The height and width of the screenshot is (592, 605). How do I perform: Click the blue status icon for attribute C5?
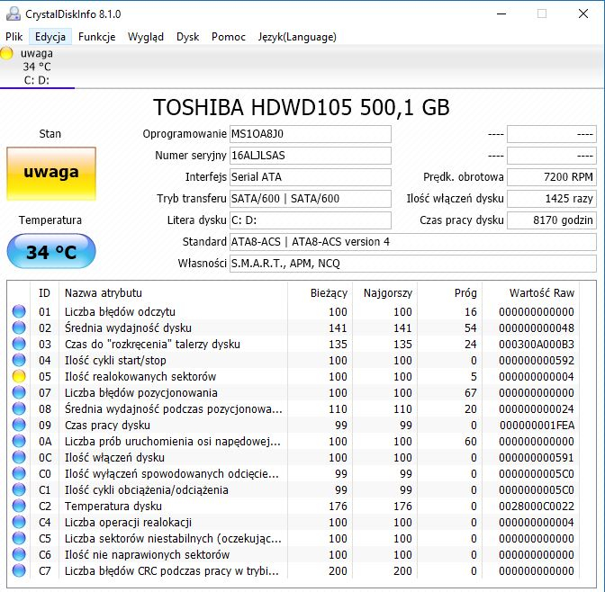[19, 538]
